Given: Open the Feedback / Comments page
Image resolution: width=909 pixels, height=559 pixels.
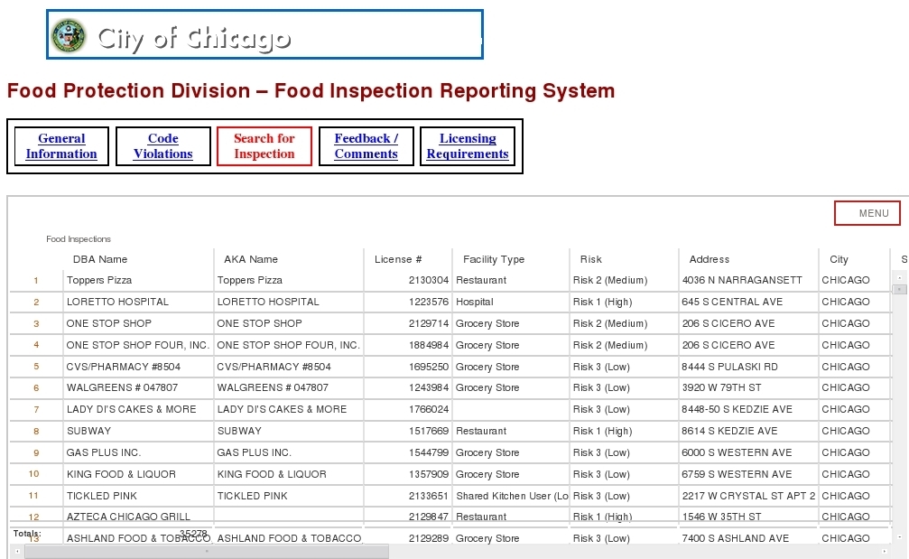Looking at the screenshot, I should tap(366, 146).
